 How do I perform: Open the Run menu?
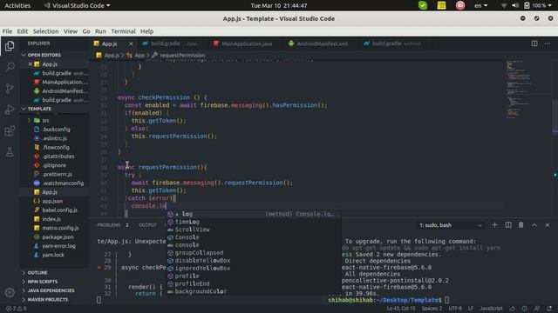[100, 31]
